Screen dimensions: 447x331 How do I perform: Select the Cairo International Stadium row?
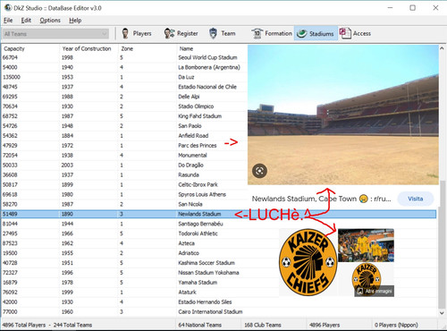[219, 311]
